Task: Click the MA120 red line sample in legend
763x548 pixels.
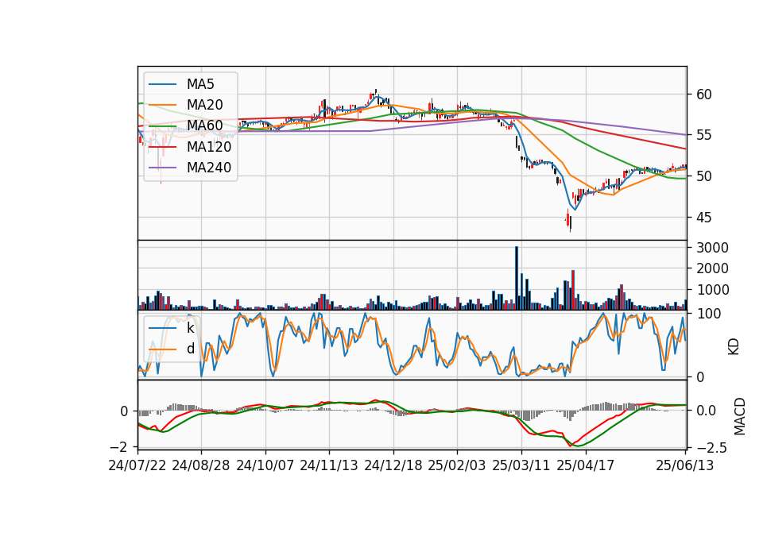Action: click(162, 147)
